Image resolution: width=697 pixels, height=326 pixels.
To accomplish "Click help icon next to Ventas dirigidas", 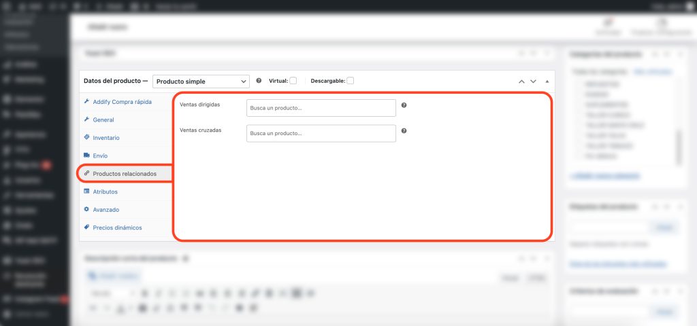I will (x=404, y=106).
